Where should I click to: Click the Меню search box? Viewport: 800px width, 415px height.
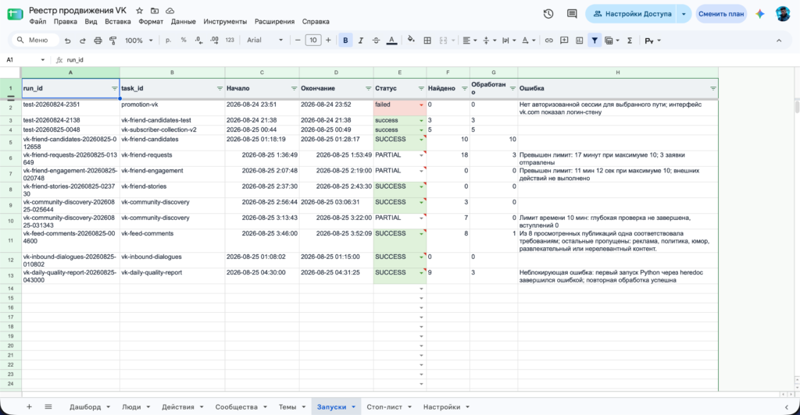[x=35, y=40]
